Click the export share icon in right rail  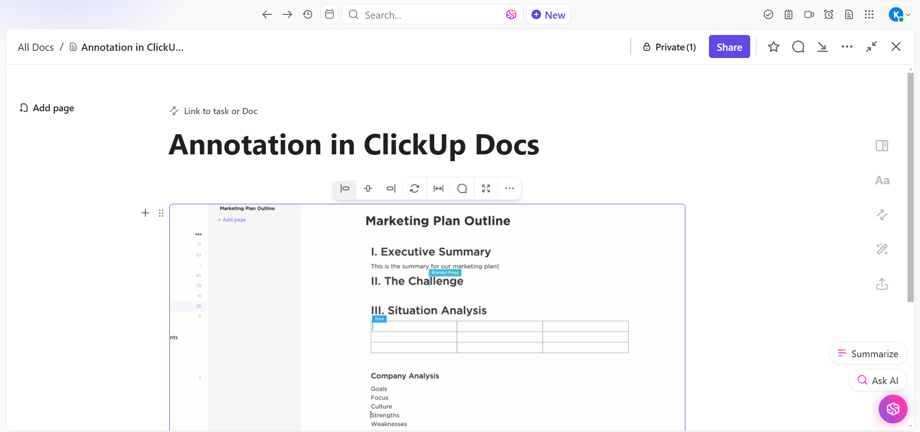[x=882, y=284]
